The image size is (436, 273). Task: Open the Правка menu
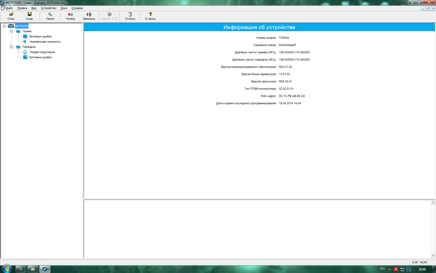[22, 8]
